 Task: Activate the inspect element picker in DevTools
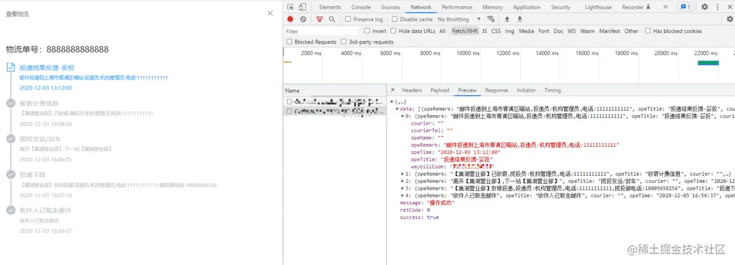290,7
